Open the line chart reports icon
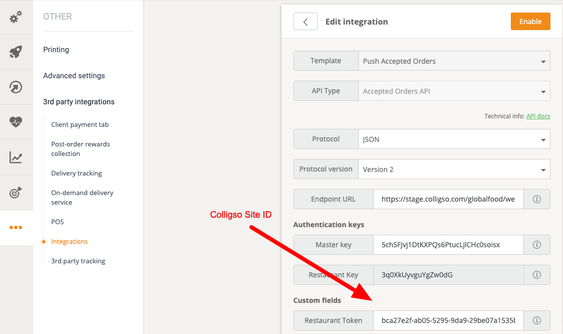 click(16, 157)
